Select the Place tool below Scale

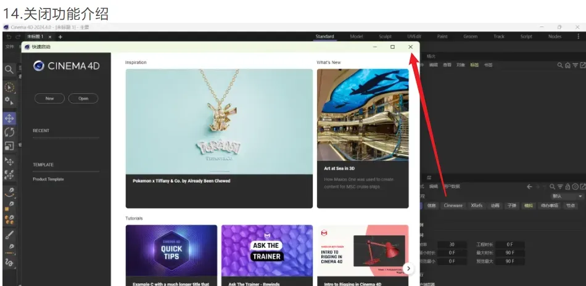pyautogui.click(x=9, y=161)
